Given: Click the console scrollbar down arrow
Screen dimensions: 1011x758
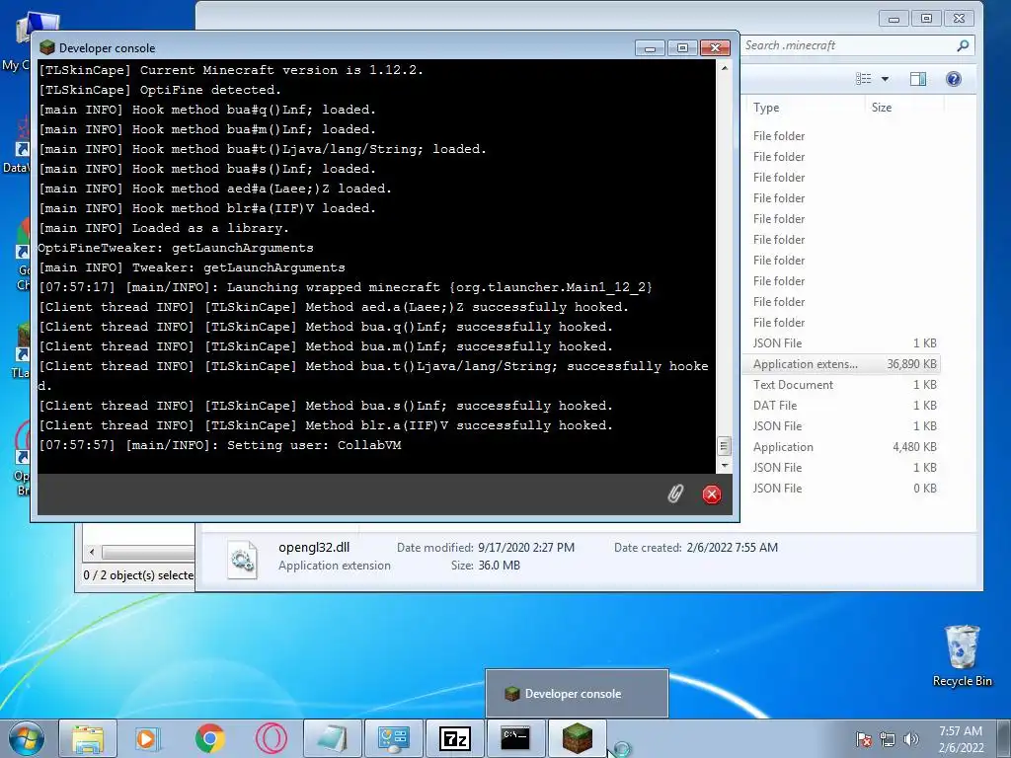Looking at the screenshot, I should tap(724, 466).
